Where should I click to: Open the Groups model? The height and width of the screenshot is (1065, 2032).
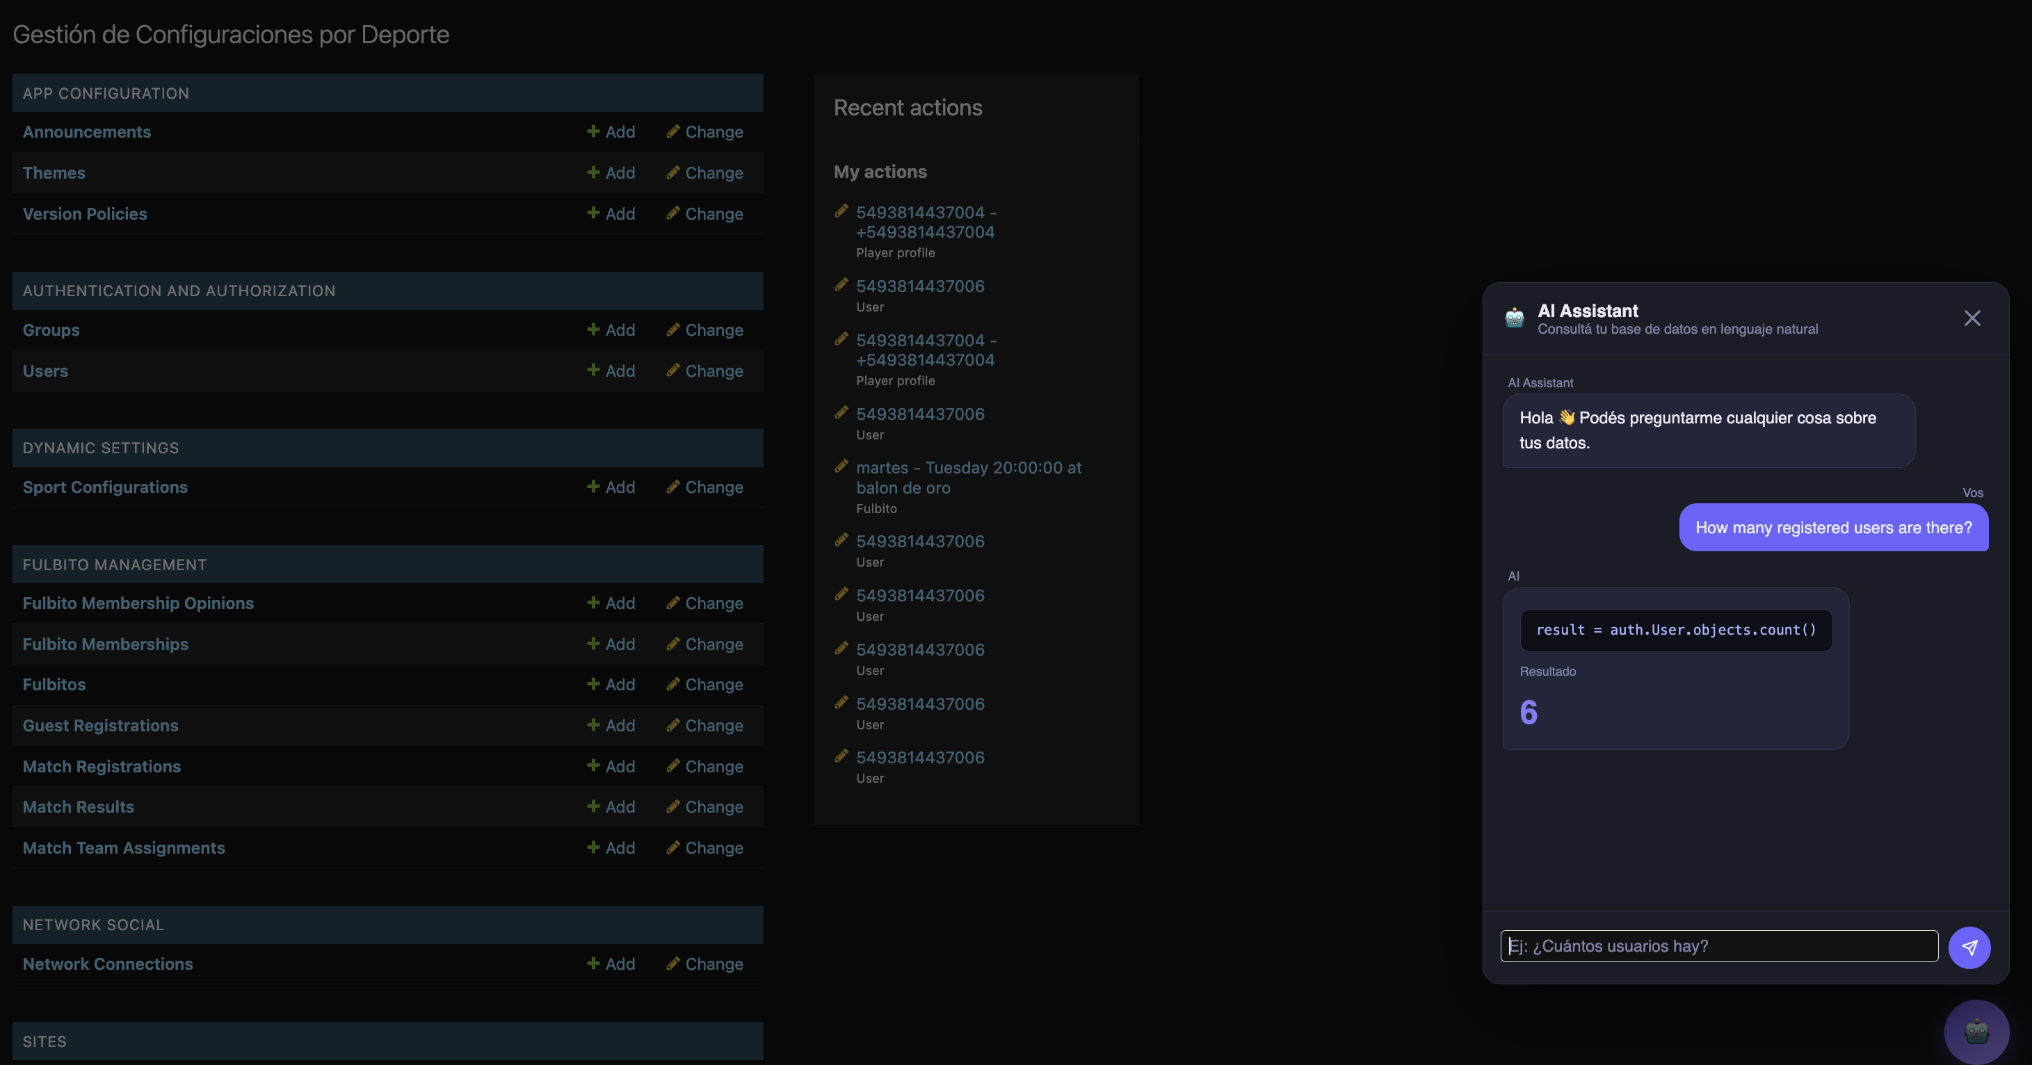pos(51,330)
